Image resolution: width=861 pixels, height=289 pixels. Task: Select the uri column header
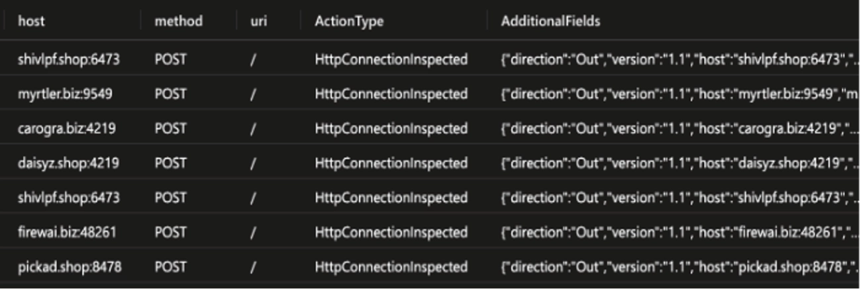pos(259,21)
